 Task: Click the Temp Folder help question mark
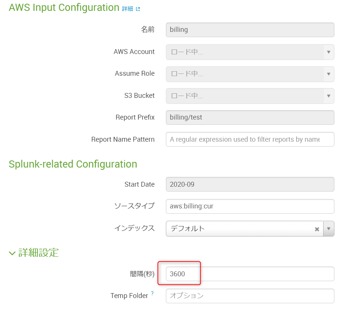[x=152, y=293]
